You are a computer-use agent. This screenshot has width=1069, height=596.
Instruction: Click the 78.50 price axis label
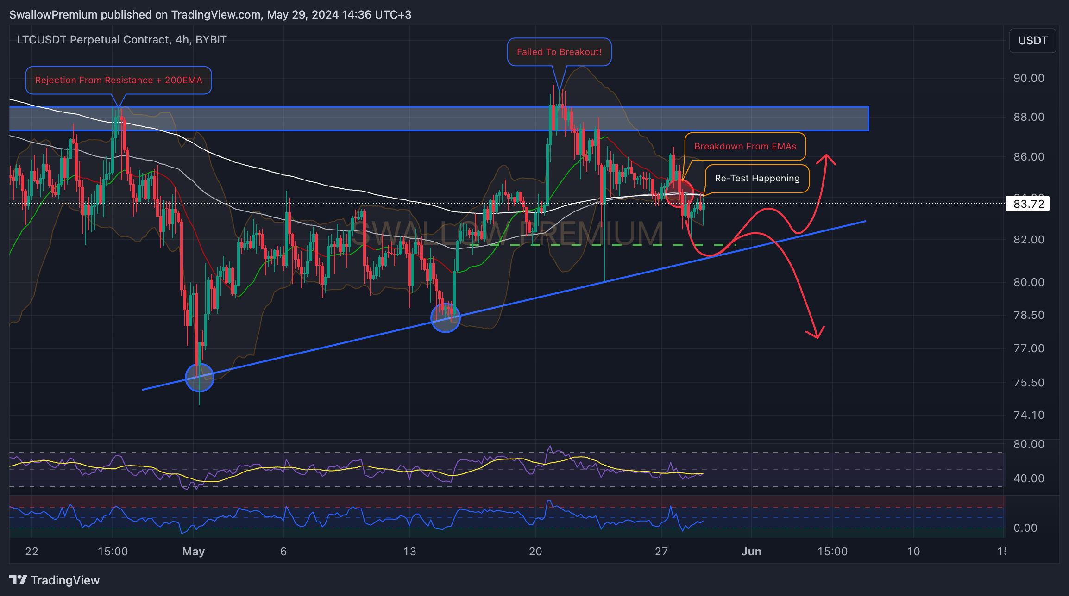point(1029,315)
